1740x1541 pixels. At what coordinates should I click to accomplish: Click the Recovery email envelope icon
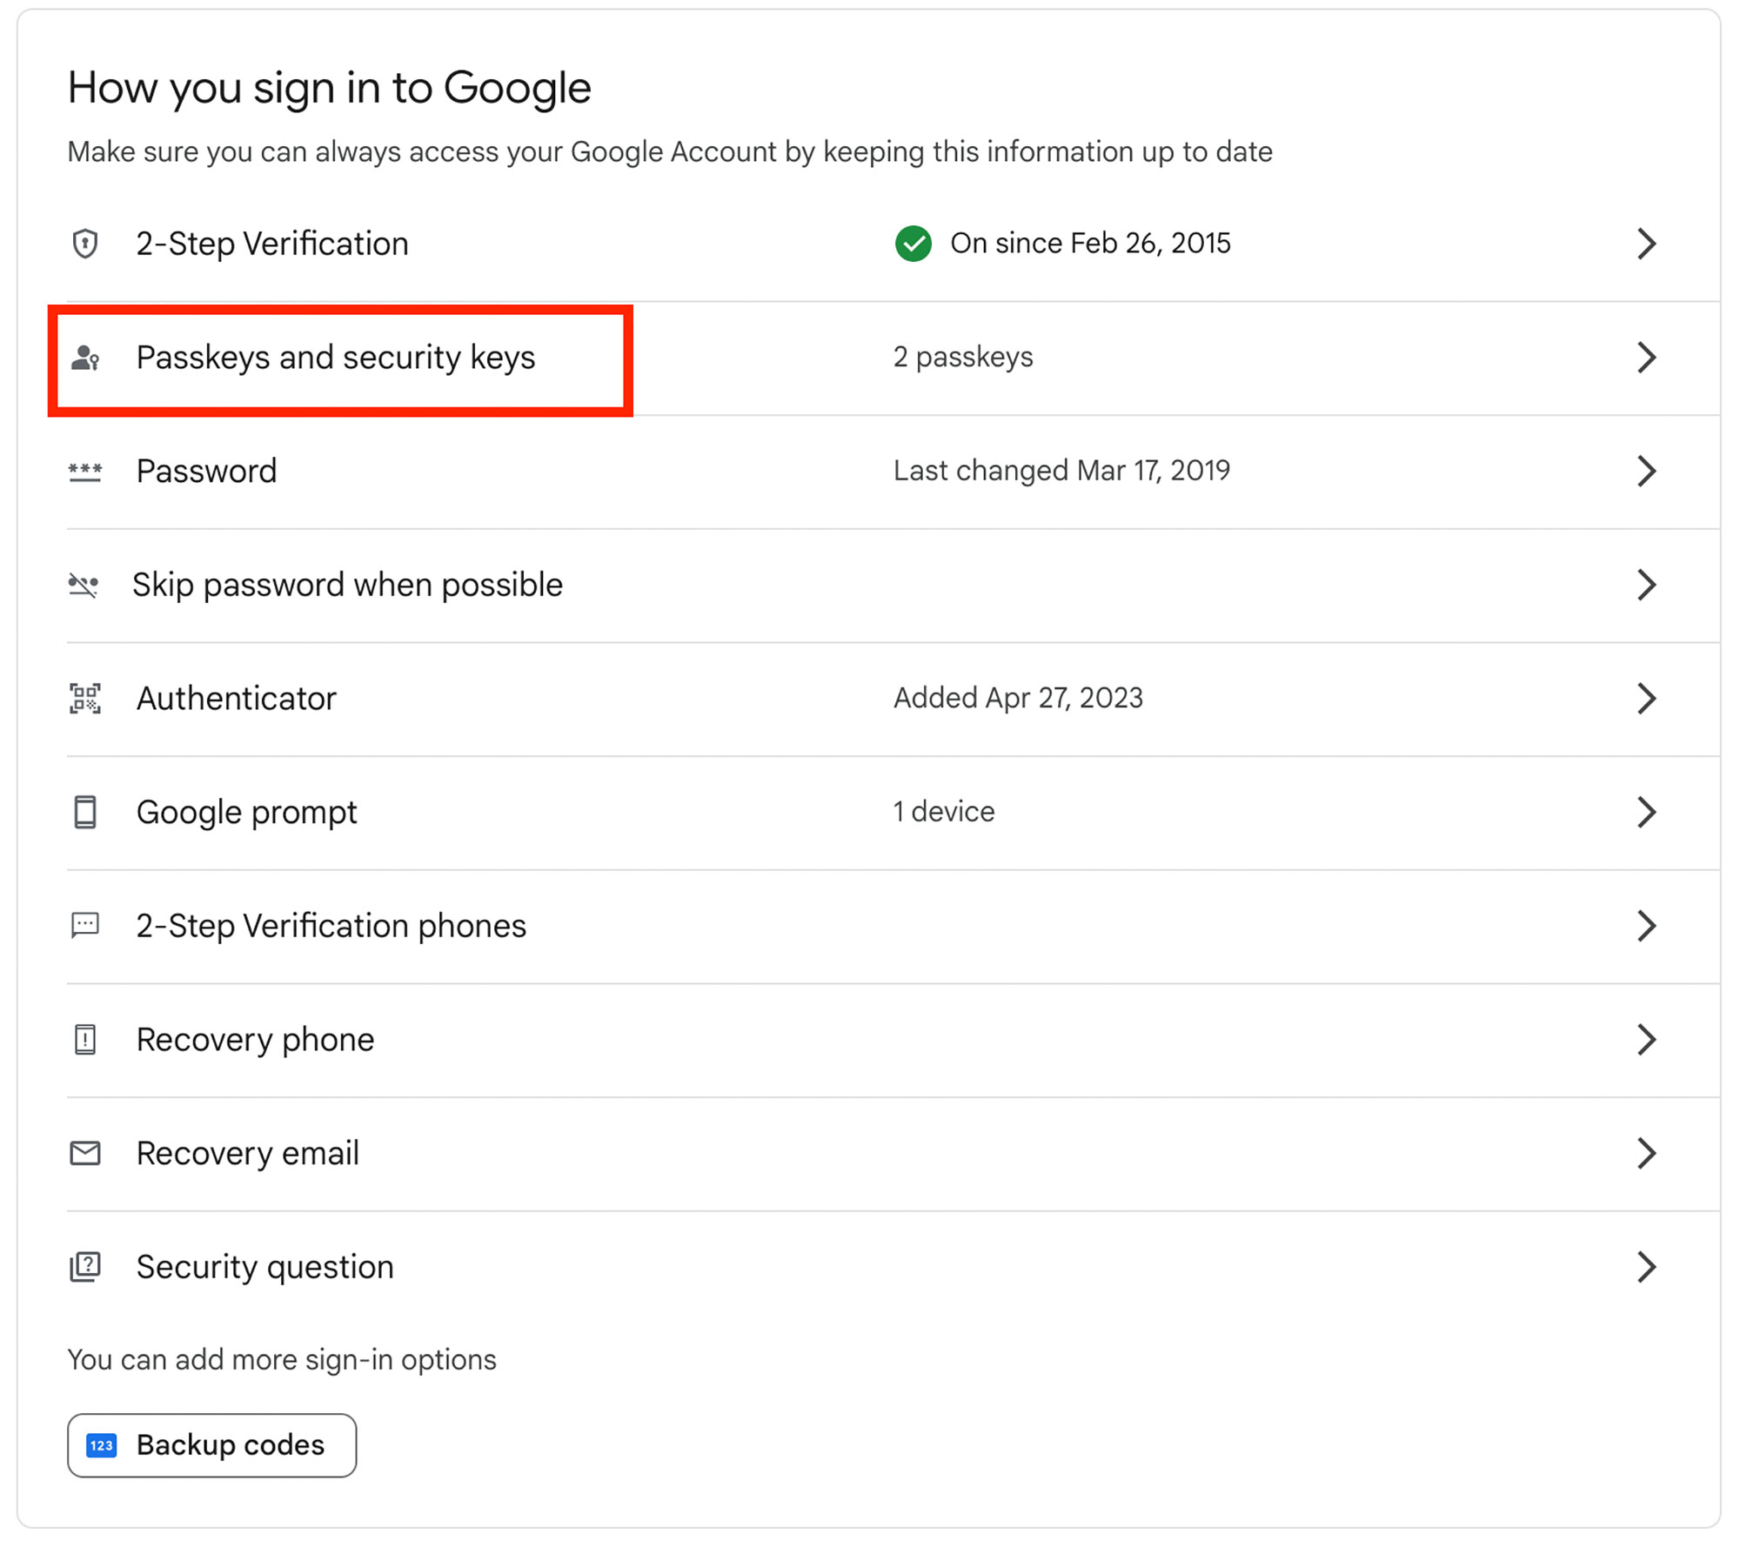[x=85, y=1153]
